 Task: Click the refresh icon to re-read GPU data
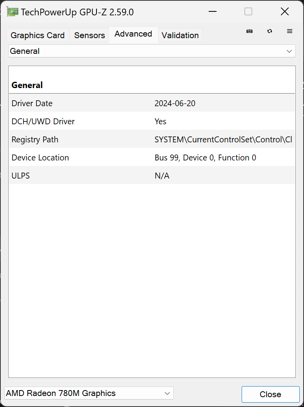click(x=270, y=31)
